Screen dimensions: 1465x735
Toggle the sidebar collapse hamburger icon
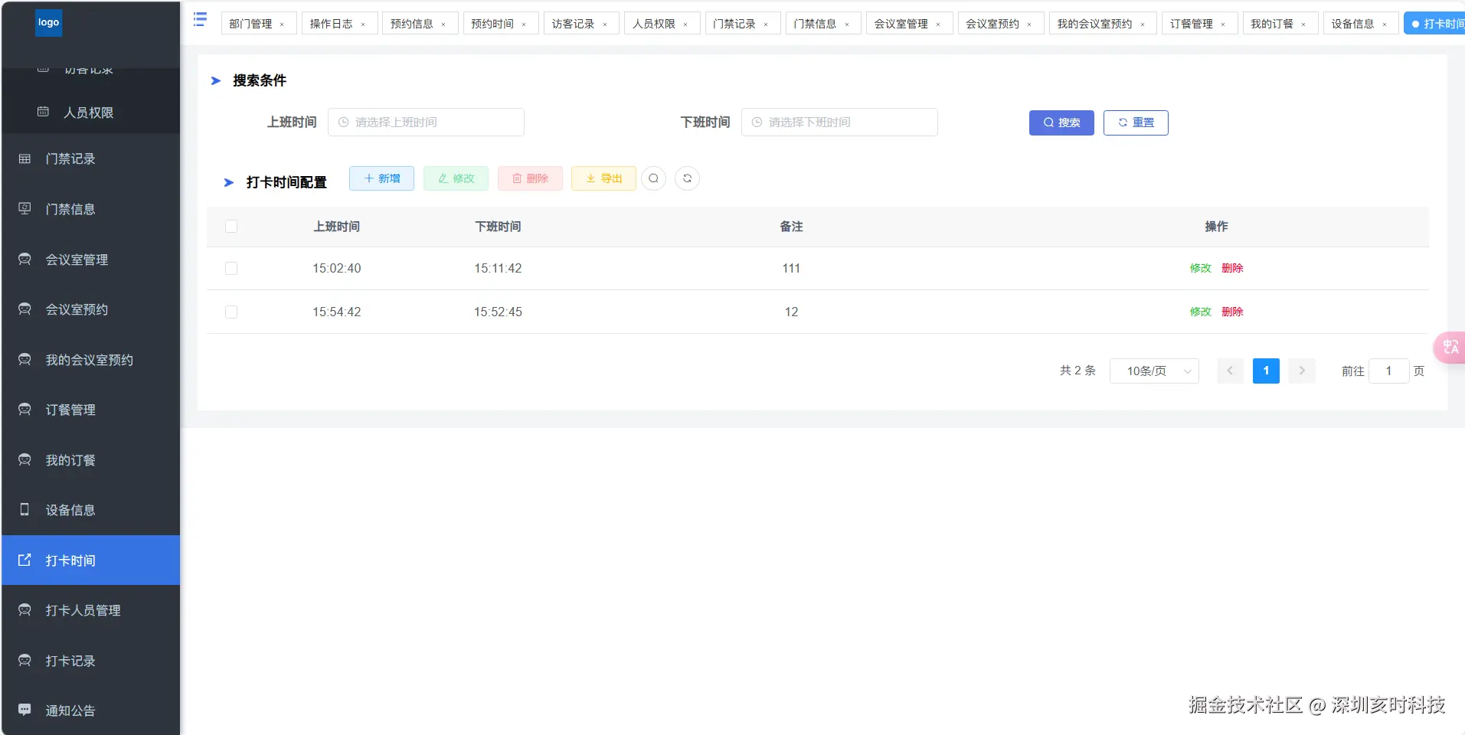tap(200, 19)
